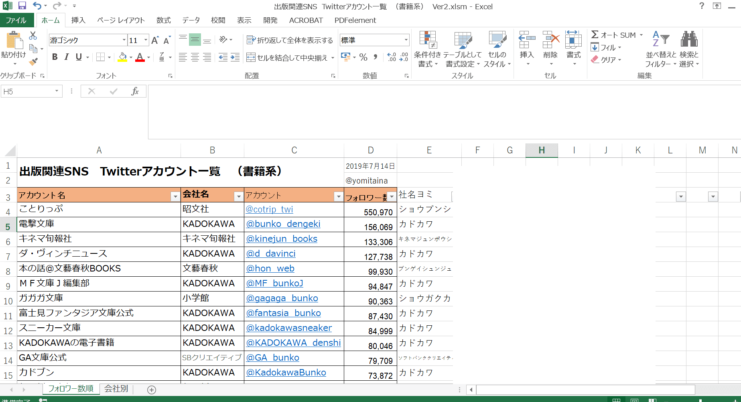Click the Undo arrow icon
The width and height of the screenshot is (741, 402).
click(x=37, y=6)
